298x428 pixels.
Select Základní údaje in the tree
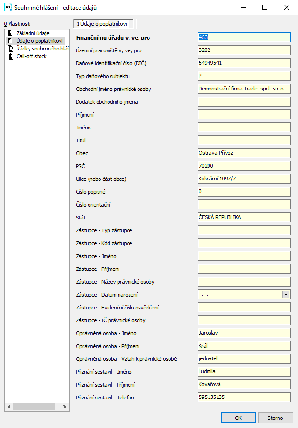(x=33, y=34)
